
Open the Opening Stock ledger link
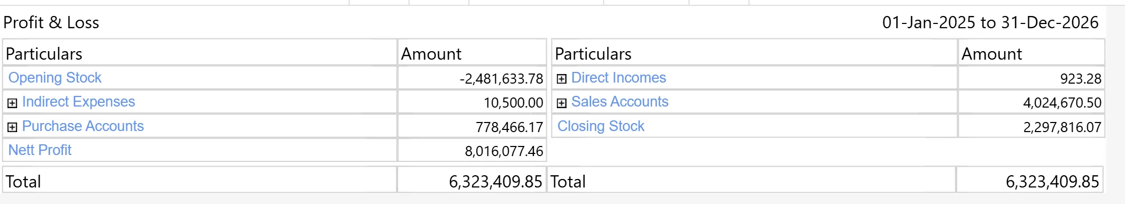pos(55,78)
